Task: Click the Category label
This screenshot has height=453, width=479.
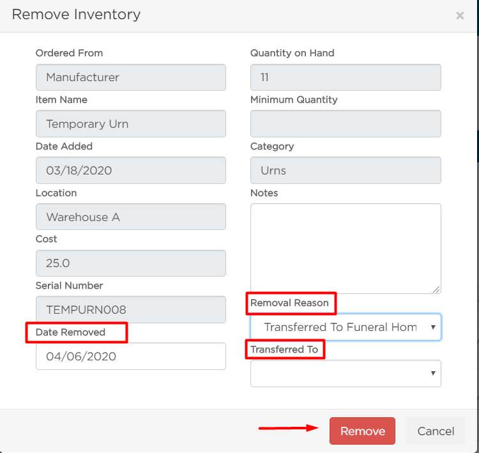Action: point(272,146)
